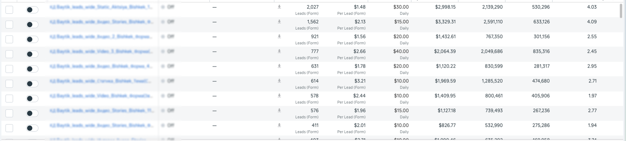Open the ad set name with 2,027 leads
The width and height of the screenshot is (626, 141).
[x=101, y=7]
